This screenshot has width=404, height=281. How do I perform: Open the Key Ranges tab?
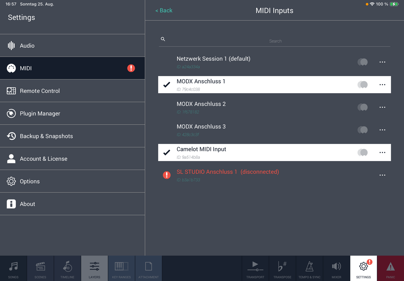tap(122, 268)
